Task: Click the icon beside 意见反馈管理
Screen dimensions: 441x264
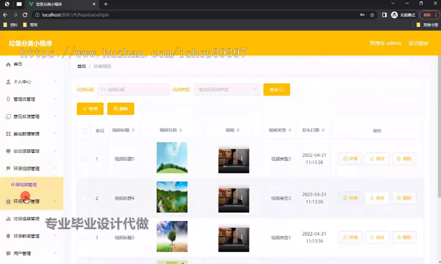Action: [8, 116]
